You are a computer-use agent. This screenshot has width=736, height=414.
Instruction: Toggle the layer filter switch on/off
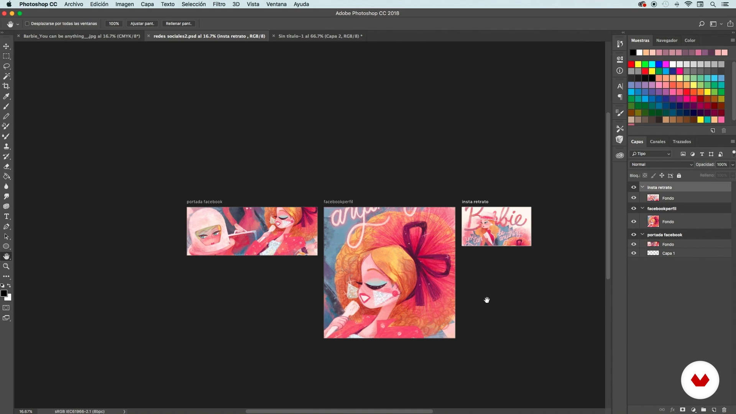[x=733, y=153]
